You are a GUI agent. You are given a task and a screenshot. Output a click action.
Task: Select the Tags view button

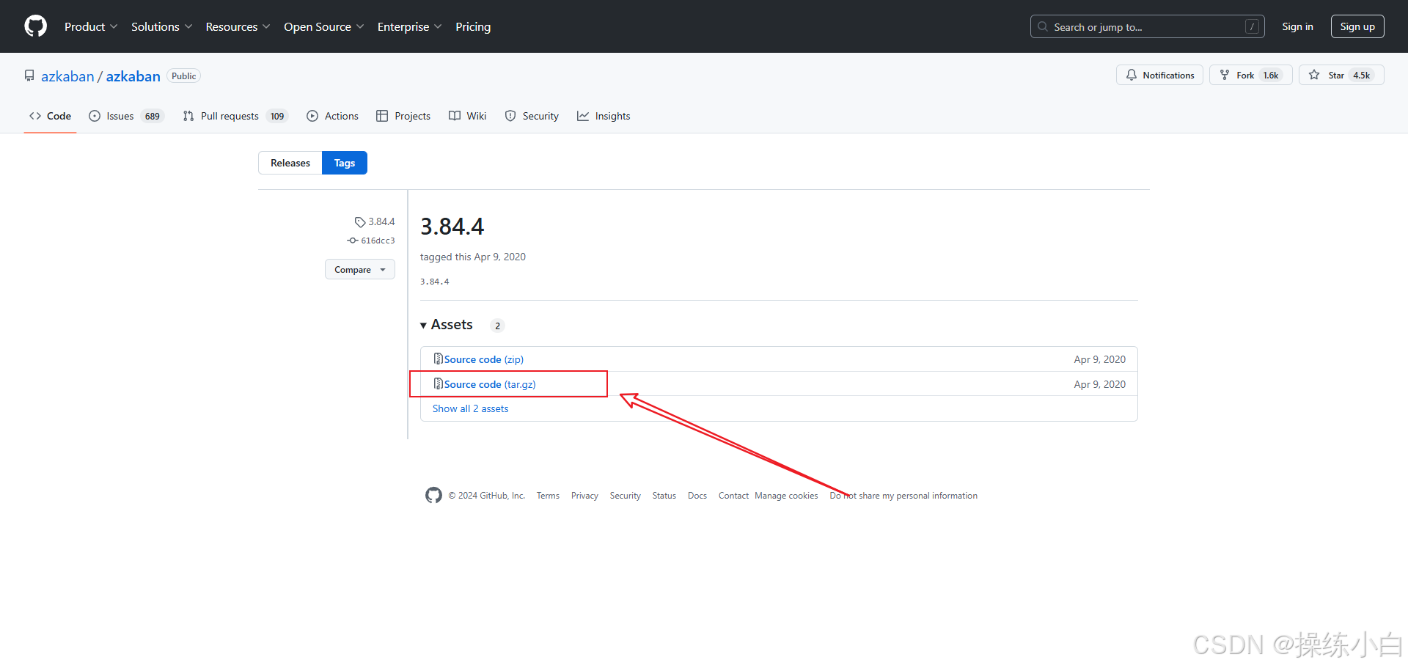coord(345,163)
